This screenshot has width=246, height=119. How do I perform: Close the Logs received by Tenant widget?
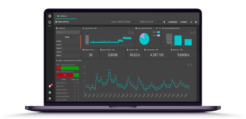click(160, 28)
